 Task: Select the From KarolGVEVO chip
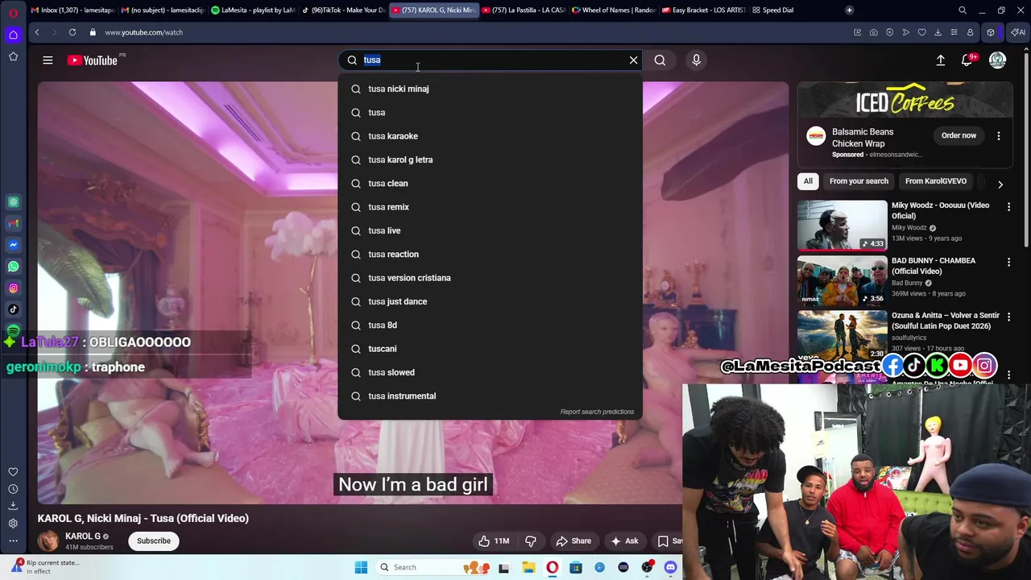tap(936, 181)
